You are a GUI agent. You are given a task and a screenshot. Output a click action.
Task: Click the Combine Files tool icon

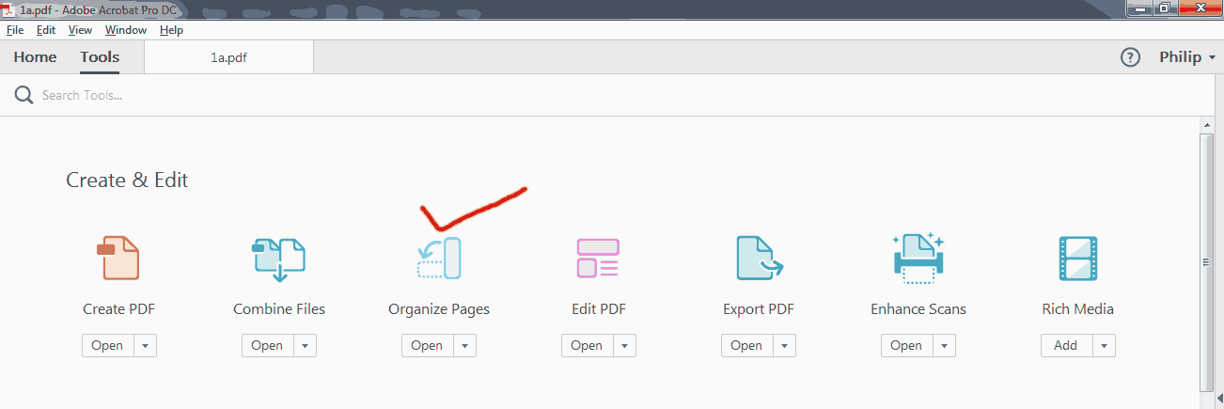279,259
